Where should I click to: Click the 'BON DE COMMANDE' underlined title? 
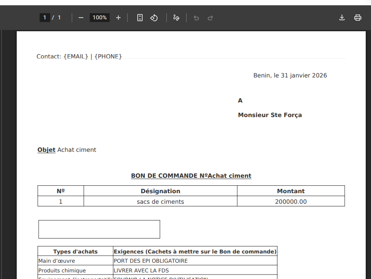tap(191, 176)
